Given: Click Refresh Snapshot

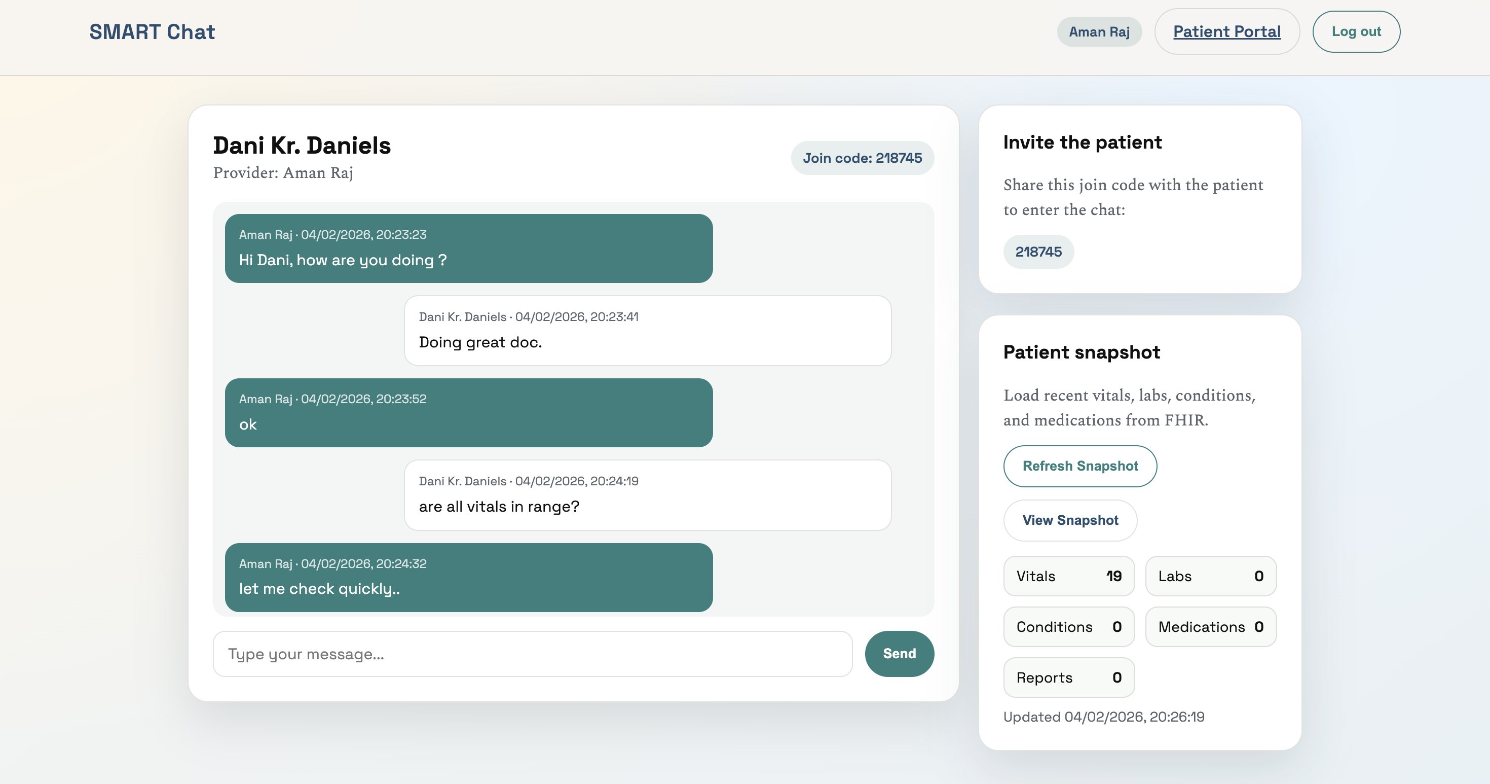Looking at the screenshot, I should click(x=1079, y=466).
